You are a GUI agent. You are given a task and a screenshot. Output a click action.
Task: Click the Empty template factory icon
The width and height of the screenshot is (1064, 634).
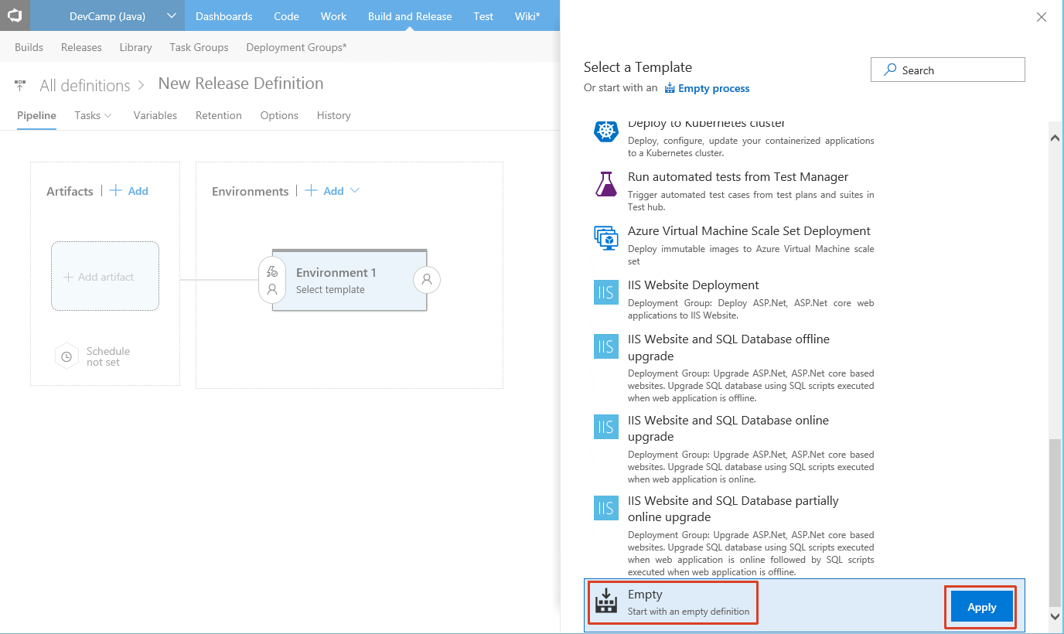tap(606, 602)
